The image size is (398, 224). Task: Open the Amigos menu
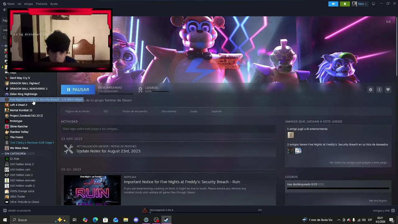click(29, 4)
